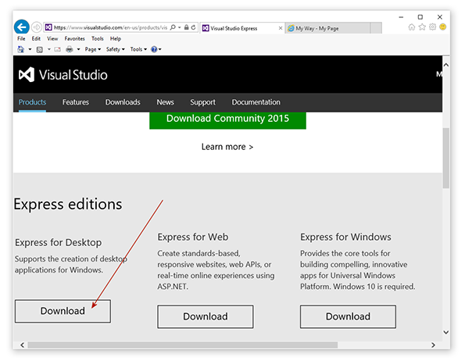
Task: Open the File menu
Action: click(x=21, y=38)
